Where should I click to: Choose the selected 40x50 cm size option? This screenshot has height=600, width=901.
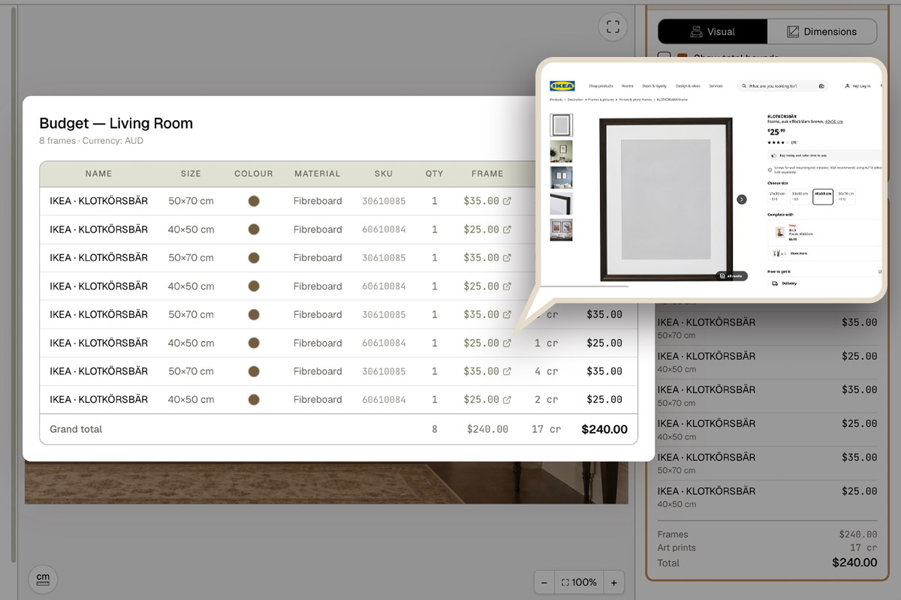point(823,197)
